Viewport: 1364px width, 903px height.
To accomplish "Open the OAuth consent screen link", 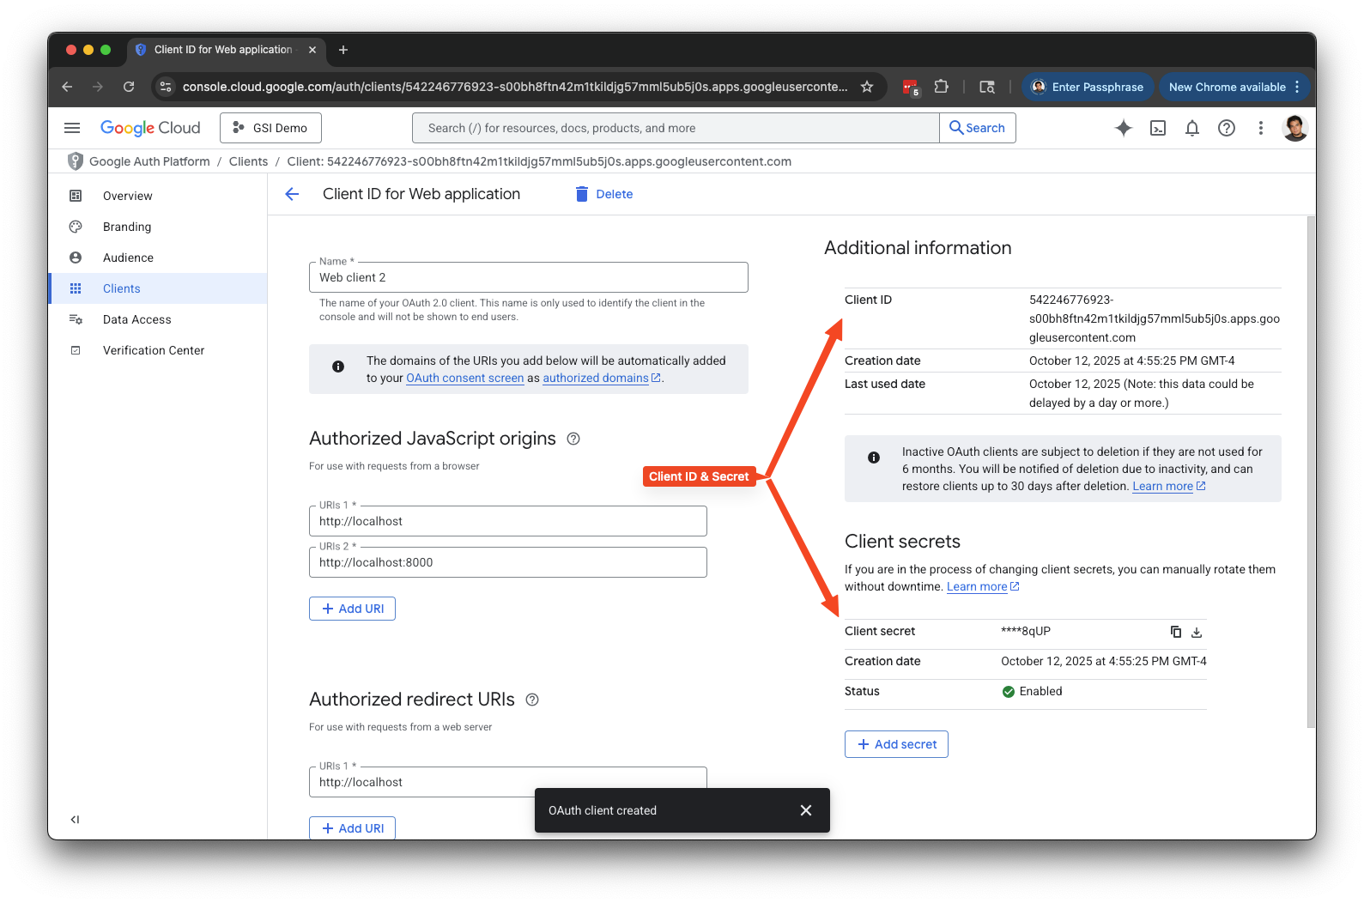I will [x=464, y=379].
